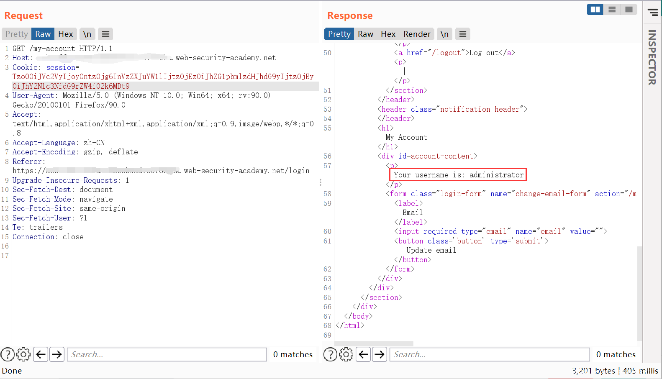Image resolution: width=662 pixels, height=379 pixels.
Task: Switch Request view to Hex tab
Action: (65, 34)
